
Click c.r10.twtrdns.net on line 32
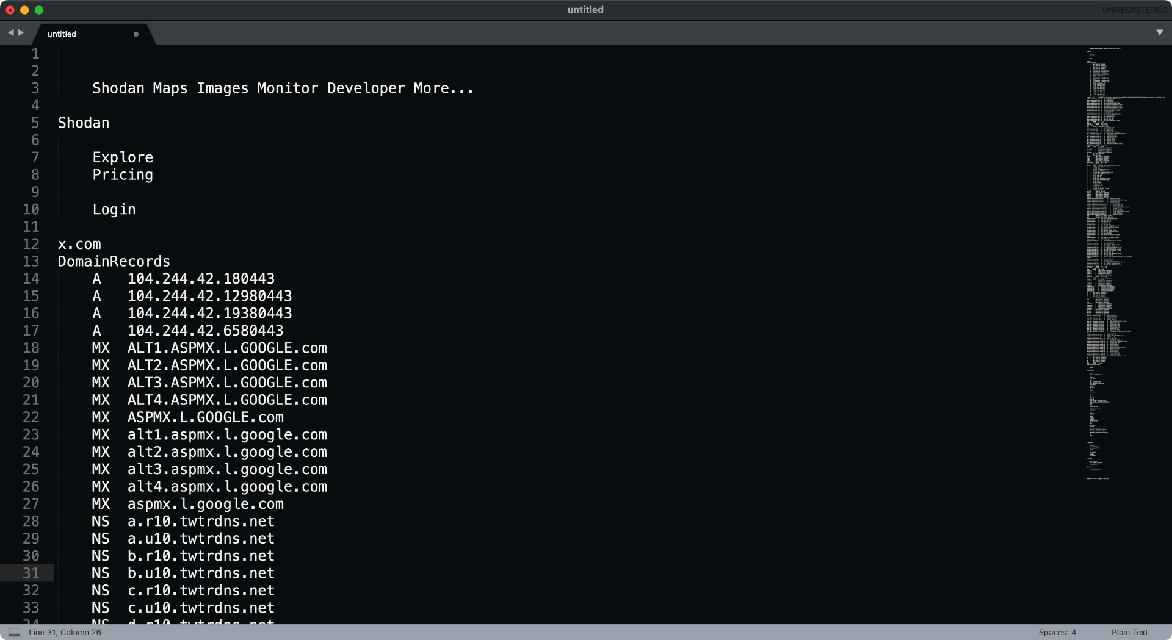tap(201, 591)
